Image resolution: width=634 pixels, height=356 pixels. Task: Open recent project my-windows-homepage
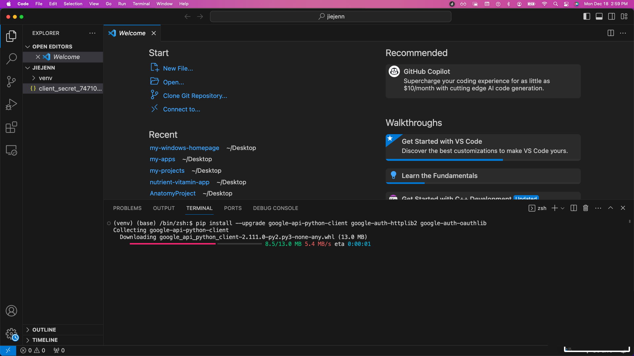(184, 148)
